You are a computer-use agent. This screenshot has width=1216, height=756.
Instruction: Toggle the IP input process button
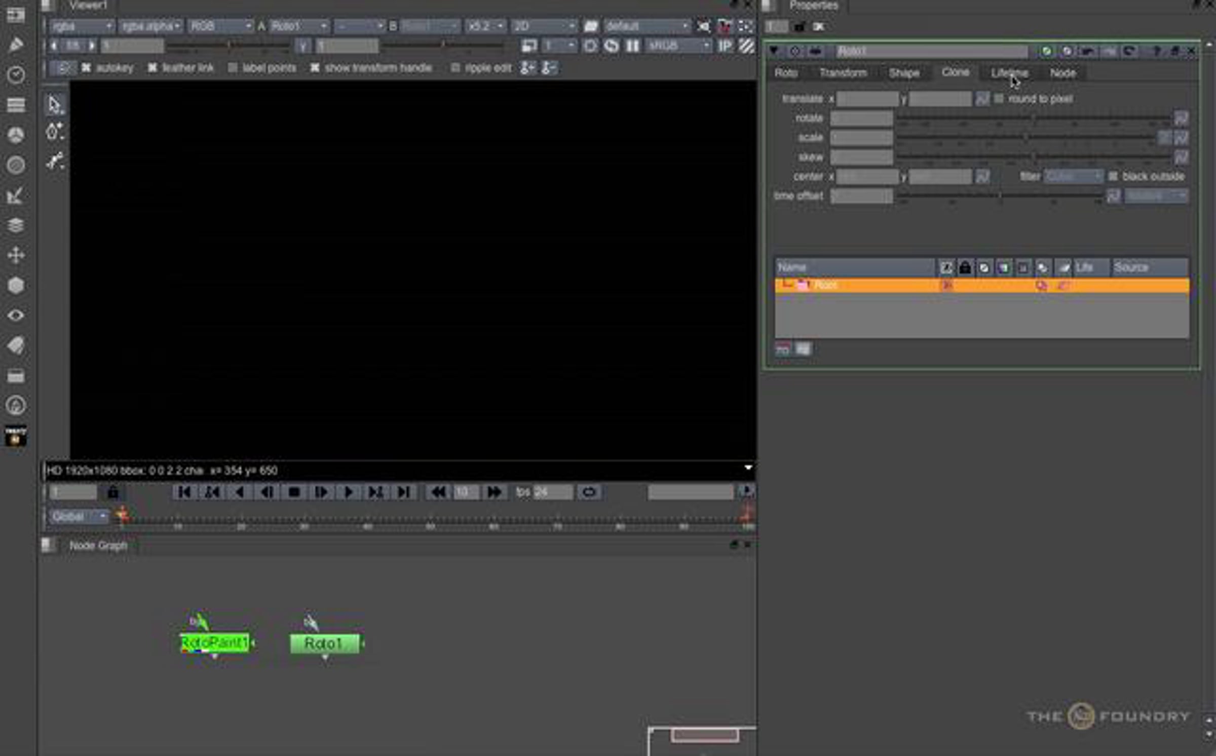pyautogui.click(x=725, y=46)
